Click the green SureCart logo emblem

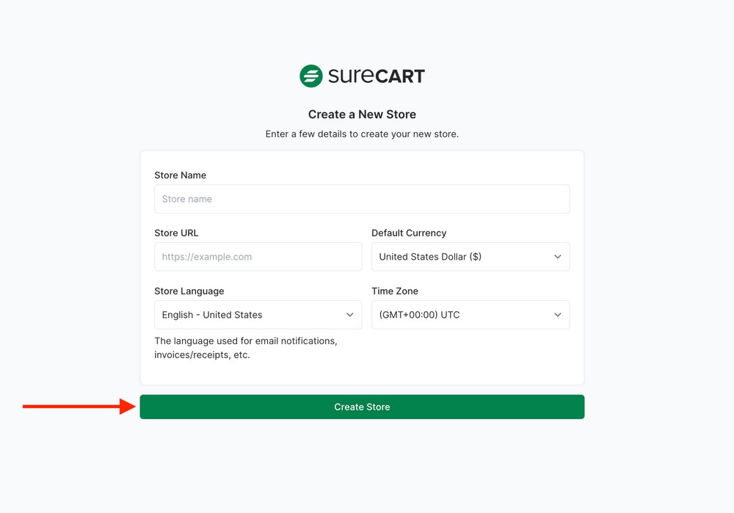[x=311, y=75]
